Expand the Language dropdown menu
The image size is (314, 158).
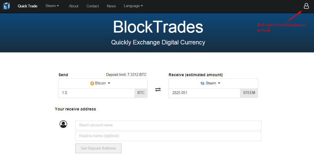tap(133, 6)
